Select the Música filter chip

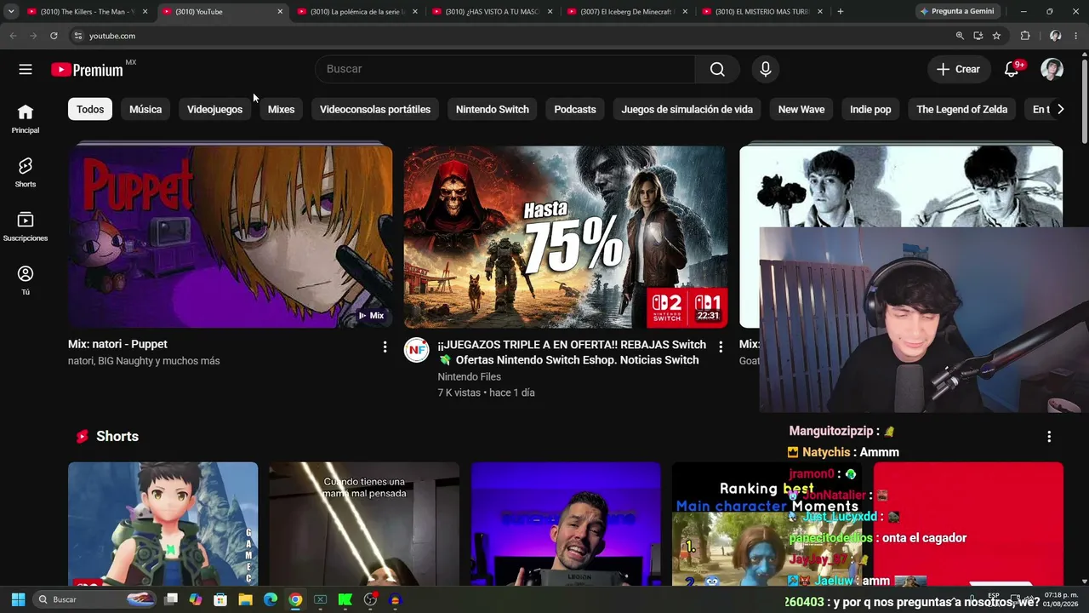tap(145, 109)
